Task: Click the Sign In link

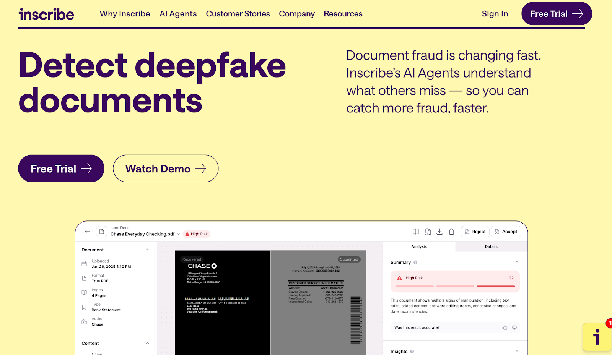Action: coord(495,14)
